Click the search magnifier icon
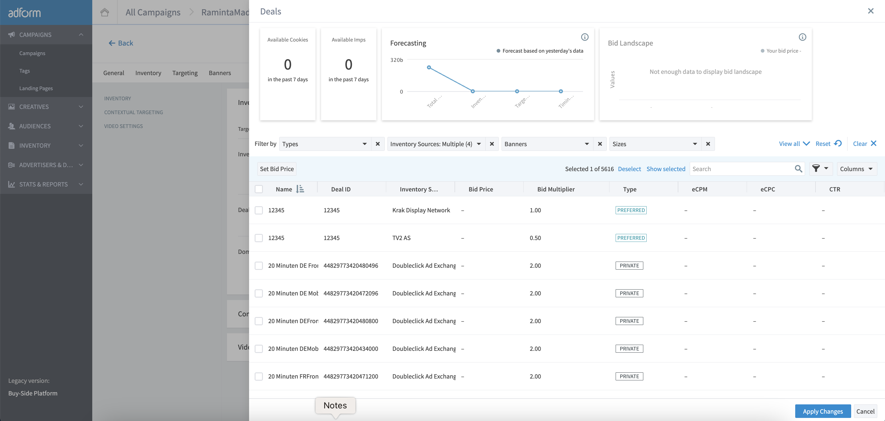 [798, 169]
